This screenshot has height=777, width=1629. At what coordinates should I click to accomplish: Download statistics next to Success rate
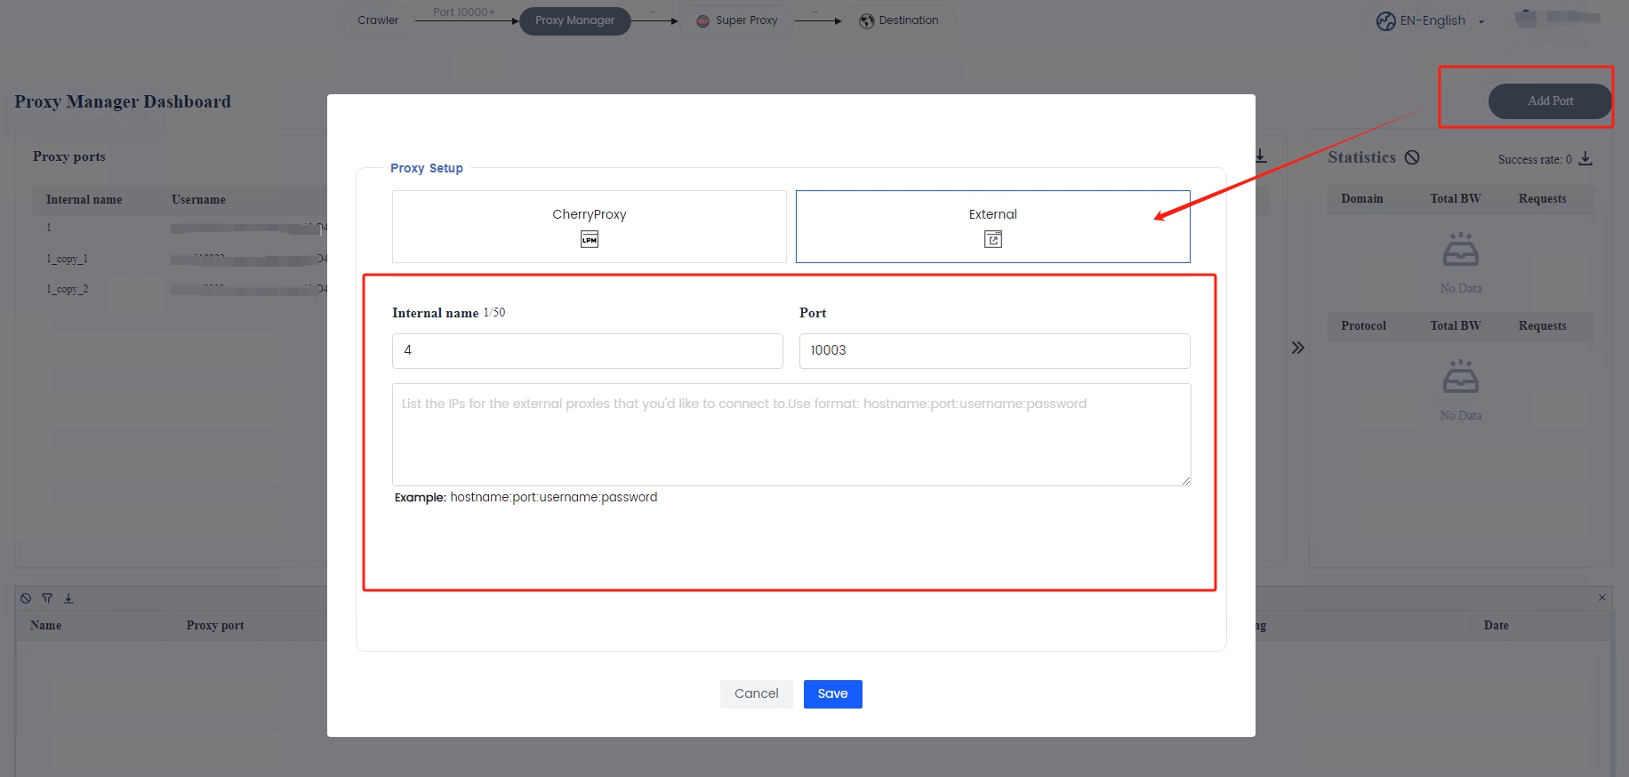coord(1585,159)
